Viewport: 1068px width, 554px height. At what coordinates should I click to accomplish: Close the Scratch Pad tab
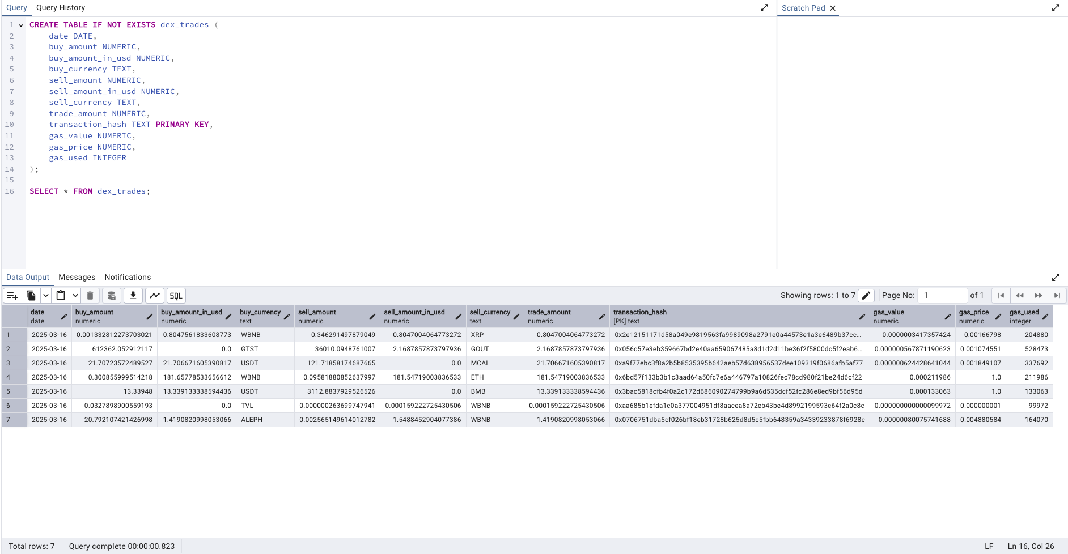coord(833,8)
